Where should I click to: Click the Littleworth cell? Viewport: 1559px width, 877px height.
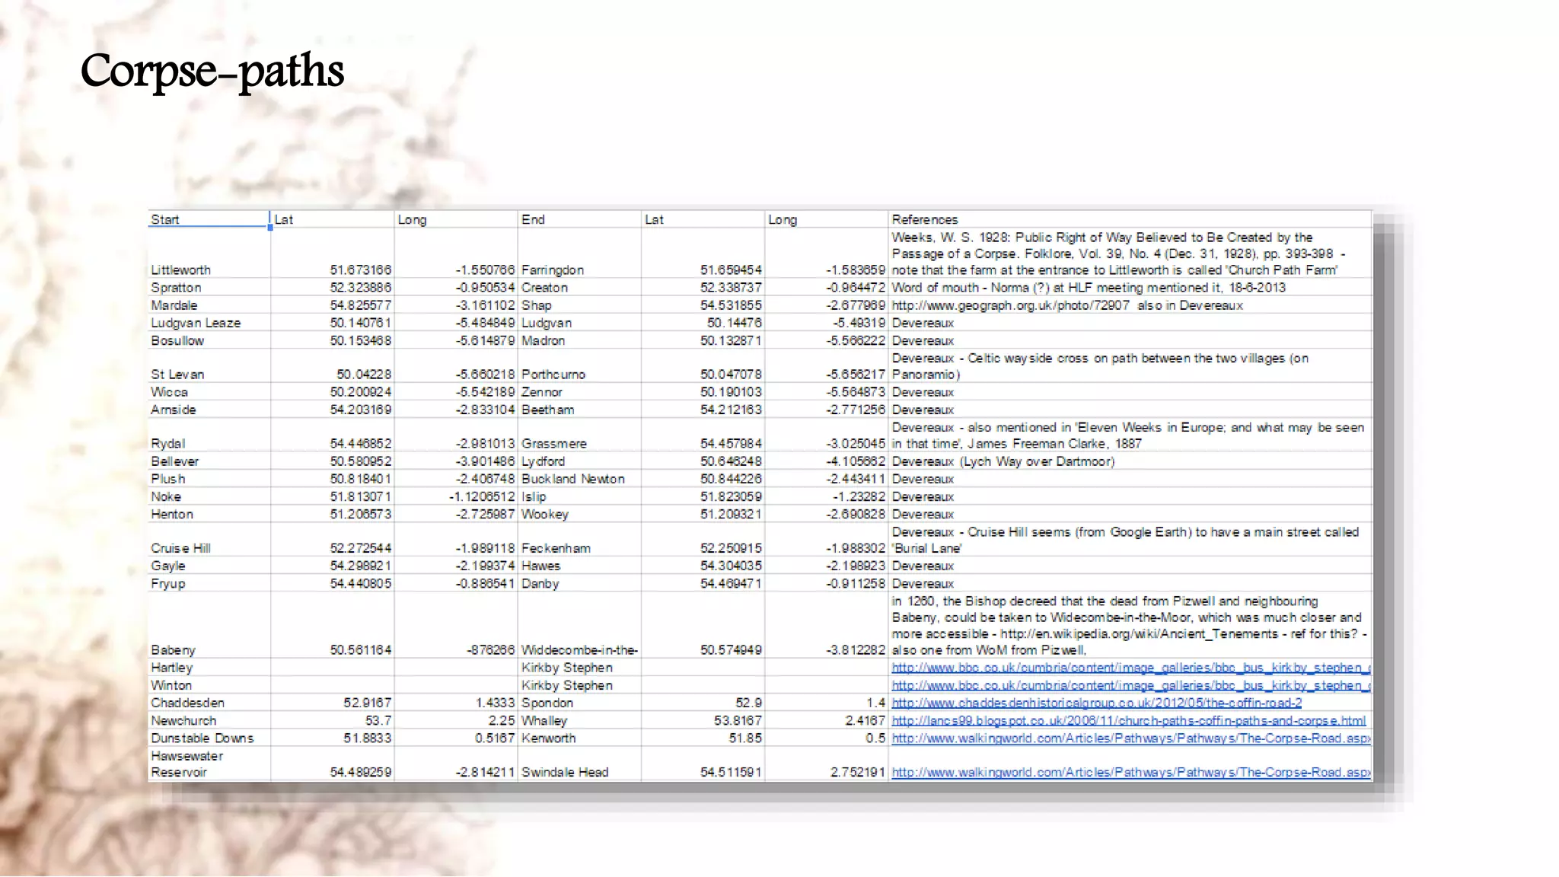pyautogui.click(x=181, y=270)
